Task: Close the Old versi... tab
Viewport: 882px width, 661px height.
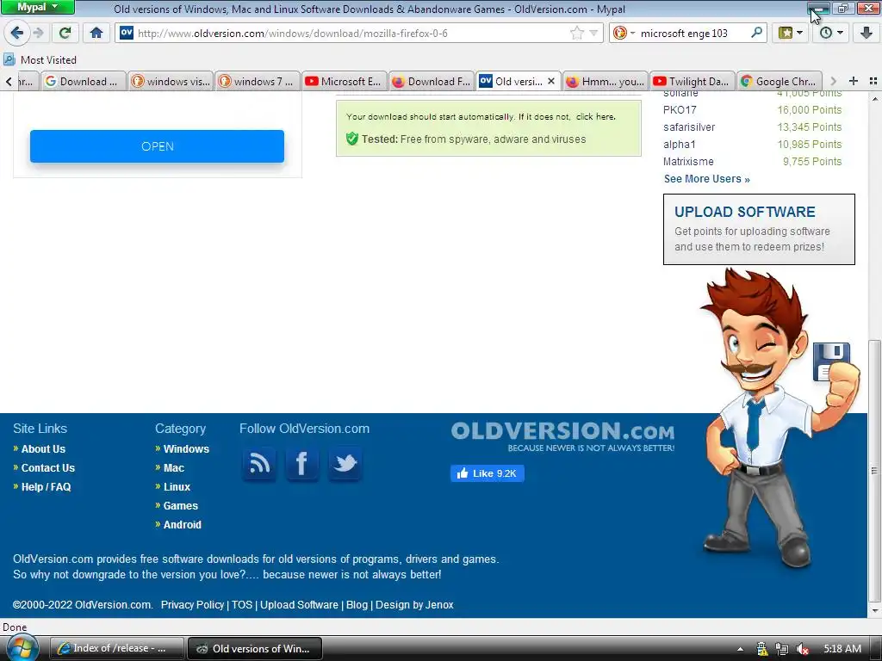Action: point(551,82)
